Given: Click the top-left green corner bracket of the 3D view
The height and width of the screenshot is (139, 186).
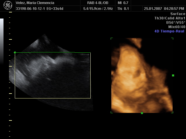Looking at the screenshot, I should pos(112,39).
